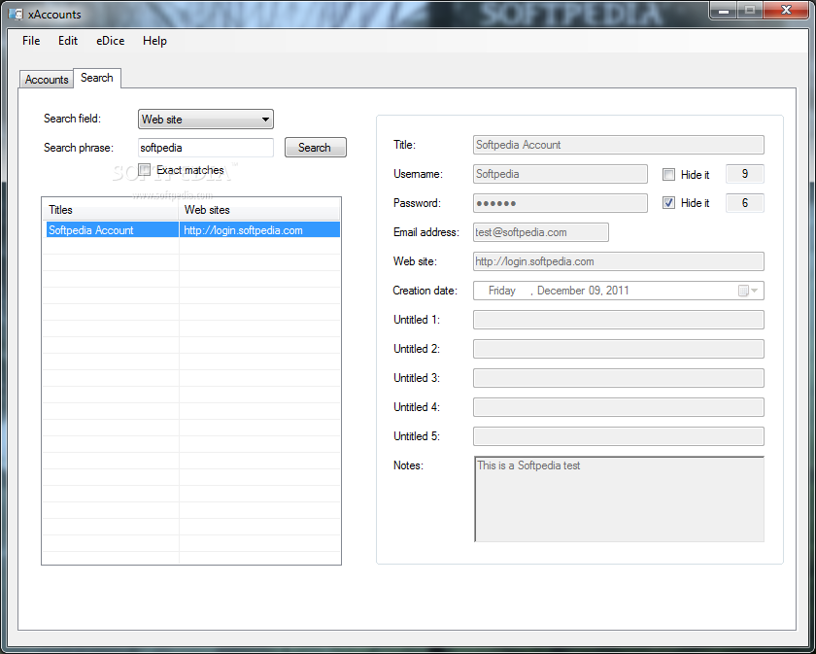This screenshot has width=816, height=654.
Task: Open the Help menu
Action: (154, 41)
